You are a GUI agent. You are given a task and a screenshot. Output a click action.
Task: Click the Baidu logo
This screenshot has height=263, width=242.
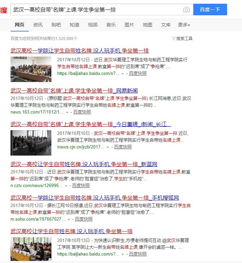pos(3,10)
